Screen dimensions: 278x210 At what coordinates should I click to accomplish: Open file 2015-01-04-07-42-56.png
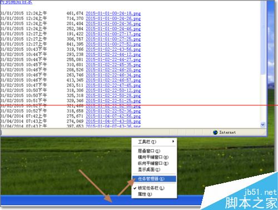click(x=113, y=116)
